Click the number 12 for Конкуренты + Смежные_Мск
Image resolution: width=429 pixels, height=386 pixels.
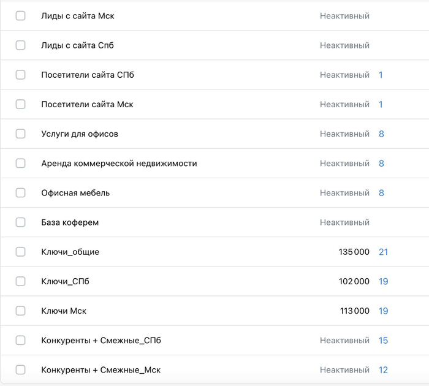pos(383,370)
